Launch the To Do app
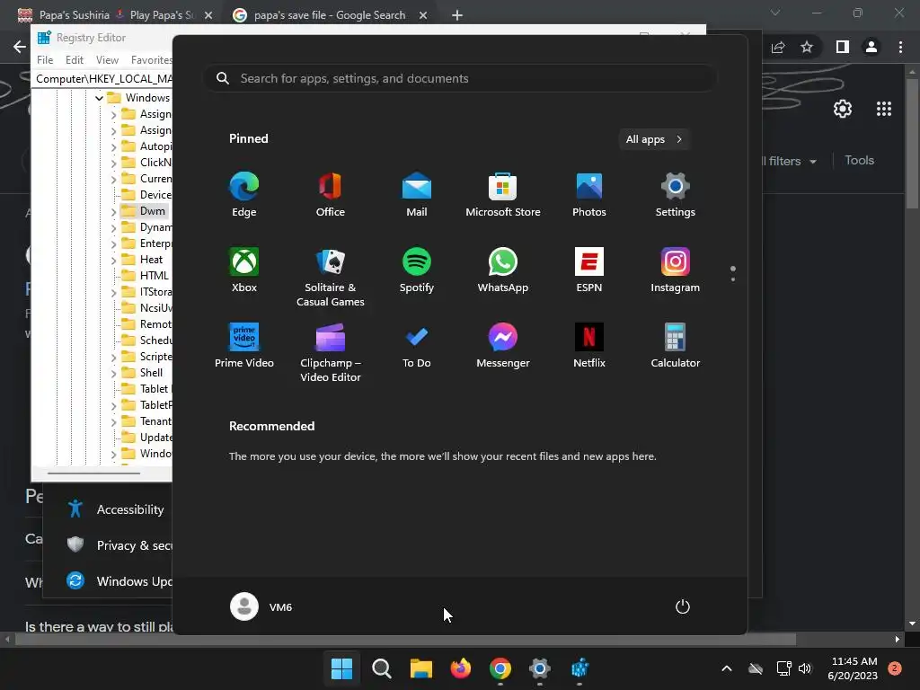Screen dimensions: 920x690 417,346
